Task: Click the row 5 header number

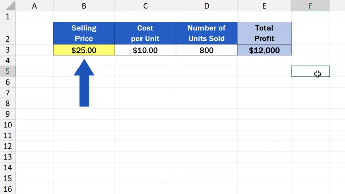Action: [8, 71]
